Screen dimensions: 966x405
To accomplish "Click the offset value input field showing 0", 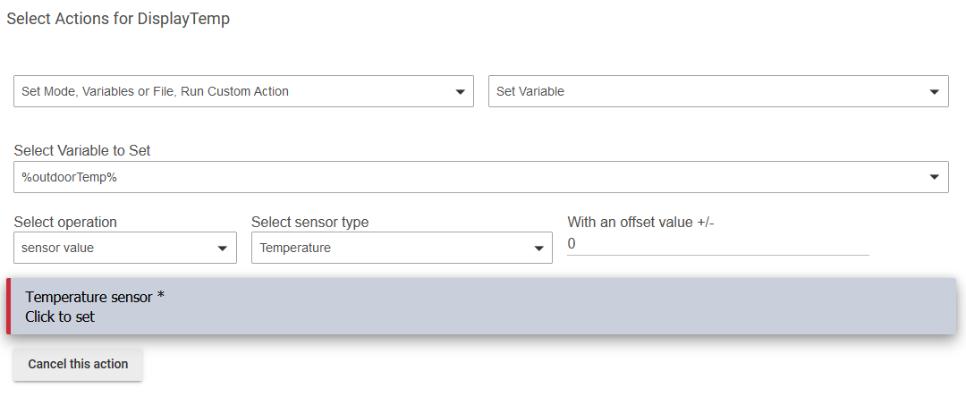I will click(717, 244).
